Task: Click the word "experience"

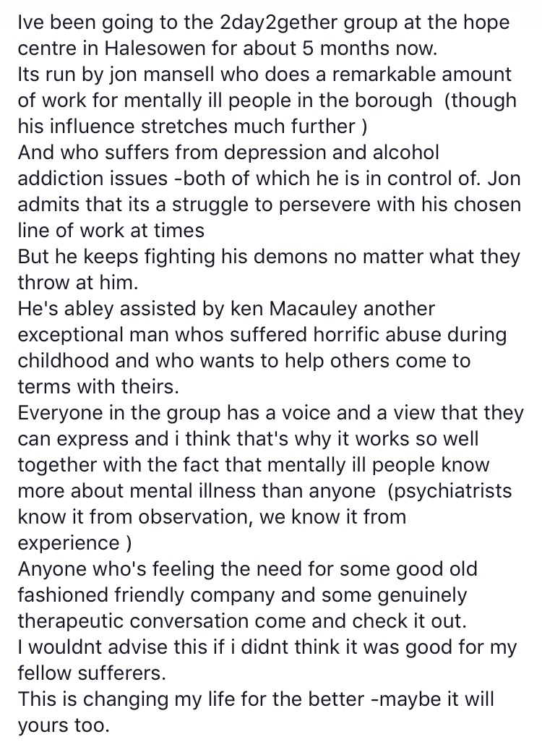Action: coord(69,543)
